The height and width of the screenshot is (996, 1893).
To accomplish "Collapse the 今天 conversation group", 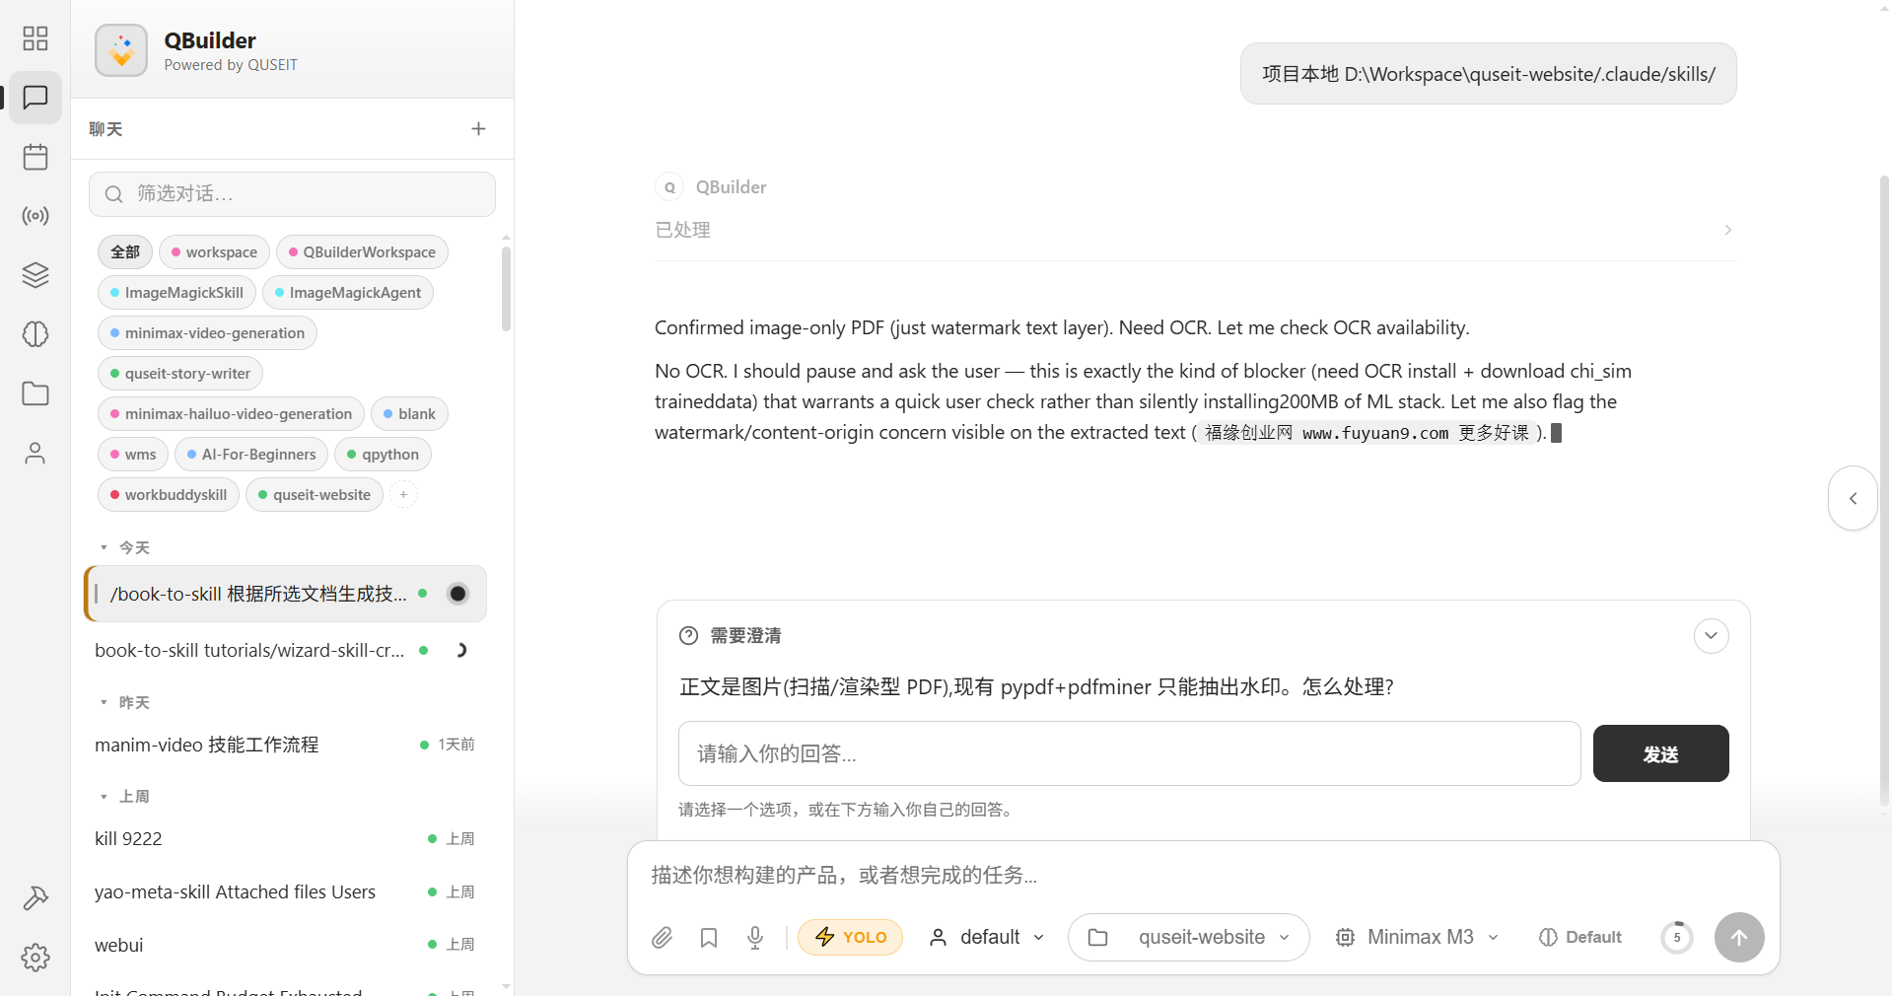I will click(123, 547).
